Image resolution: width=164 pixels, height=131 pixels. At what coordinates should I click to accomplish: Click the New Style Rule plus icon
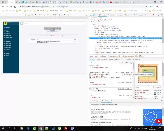click(x=130, y=63)
